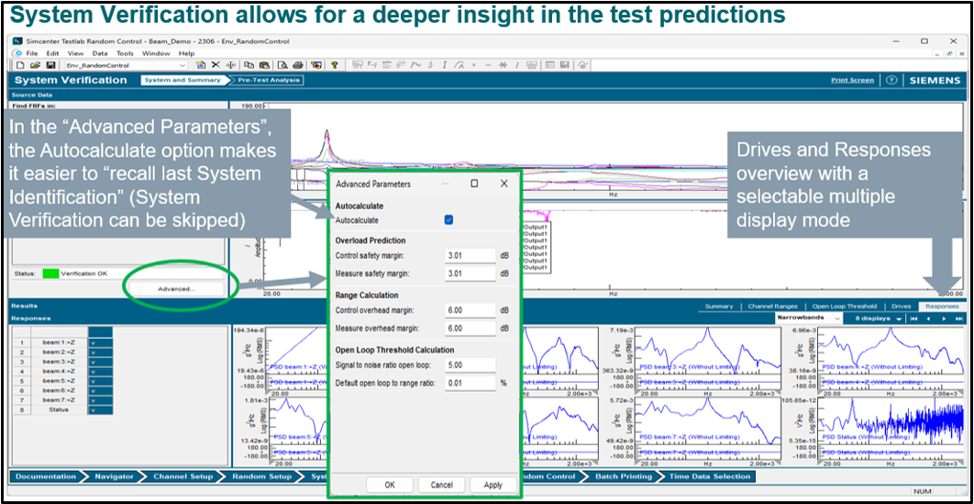Toggle the Autocalculate checkbox
Image resolution: width=974 pixels, height=504 pixels.
click(448, 220)
